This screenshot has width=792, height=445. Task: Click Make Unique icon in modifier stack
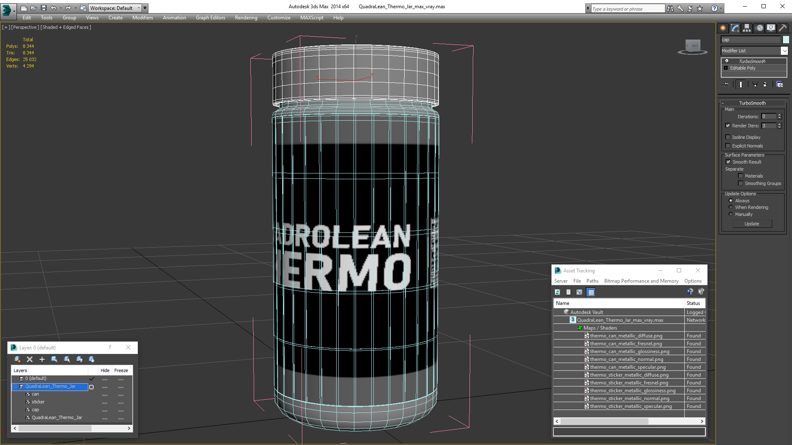pos(755,84)
